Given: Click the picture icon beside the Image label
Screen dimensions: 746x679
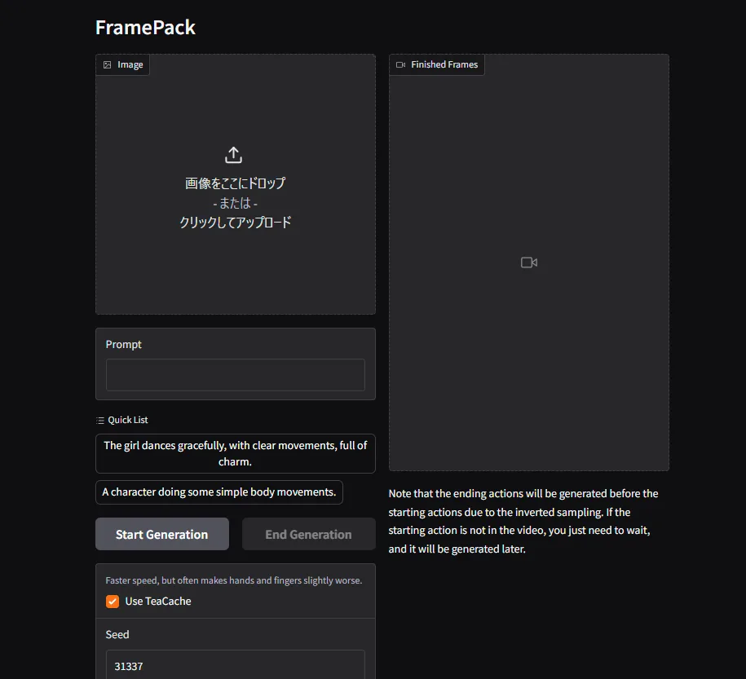Looking at the screenshot, I should tap(107, 64).
